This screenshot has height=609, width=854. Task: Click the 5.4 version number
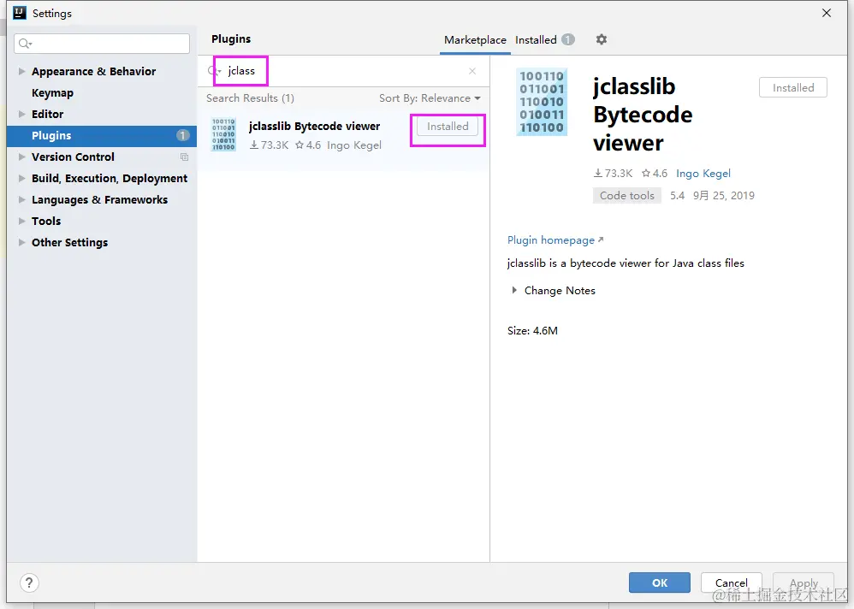(677, 195)
